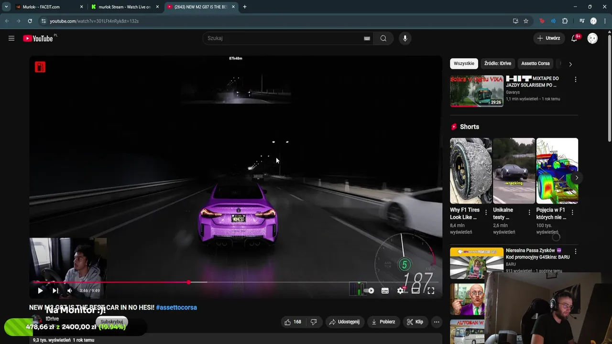Select the Źródło: iDrive filter chip

point(498,64)
